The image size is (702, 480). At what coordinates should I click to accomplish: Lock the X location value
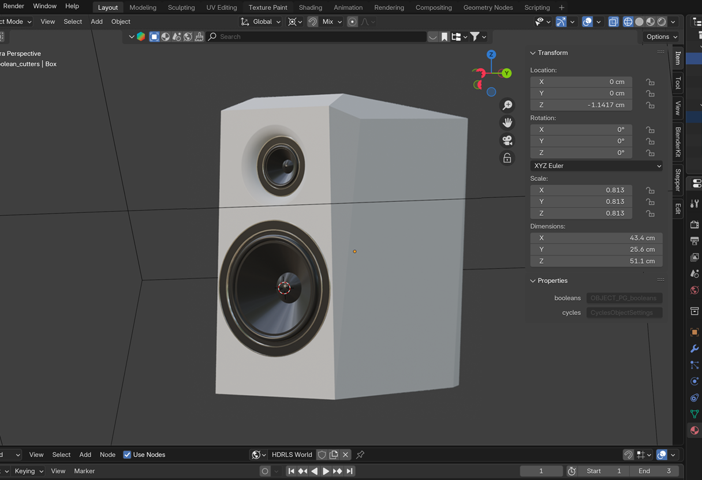(650, 82)
